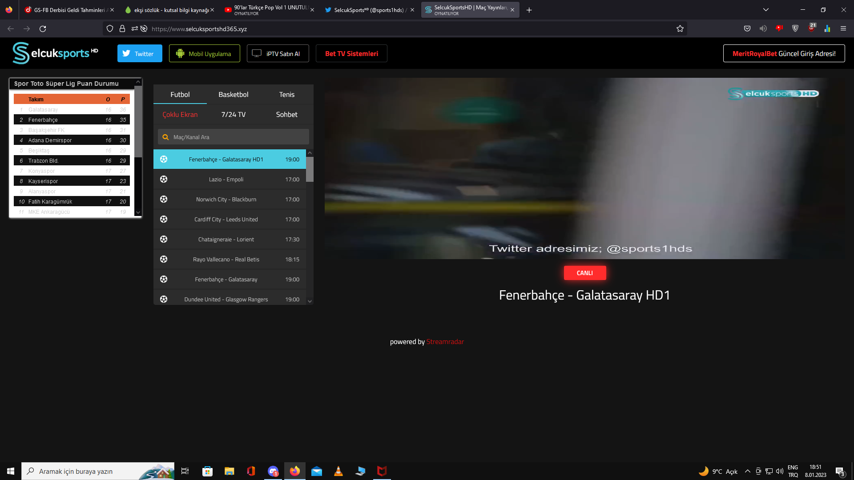Click the match list scrollbar thumb

click(310, 169)
